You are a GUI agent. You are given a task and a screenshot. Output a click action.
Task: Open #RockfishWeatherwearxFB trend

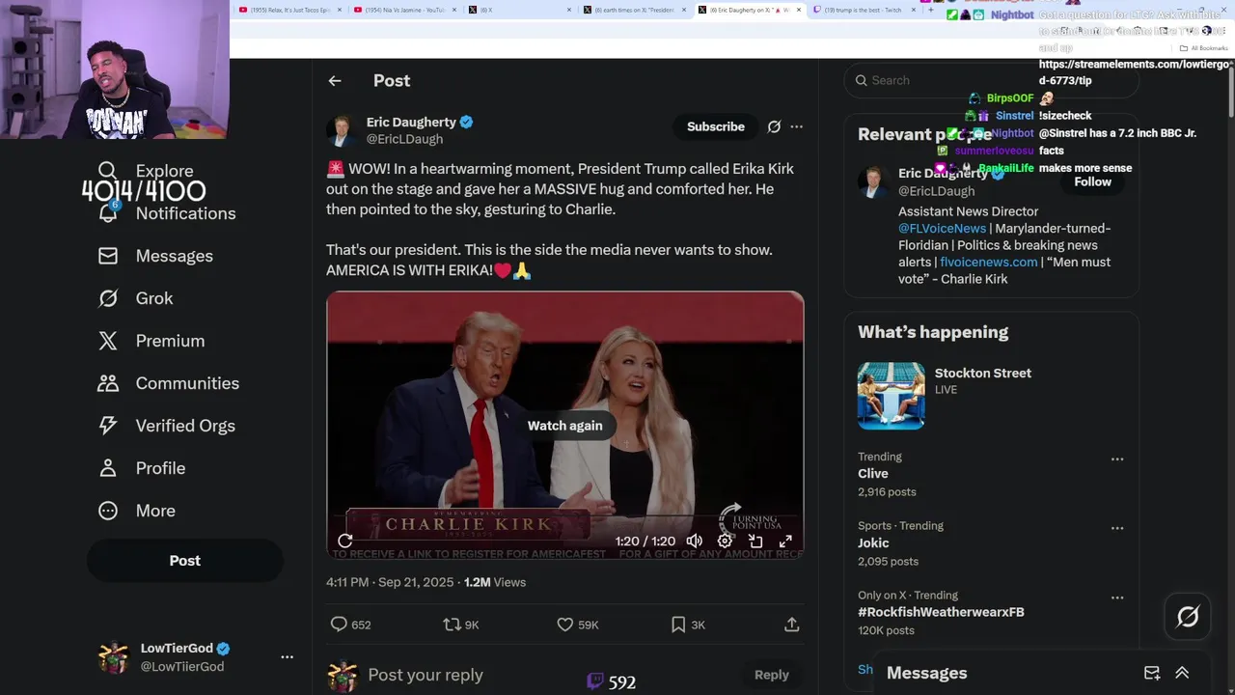coord(941,612)
